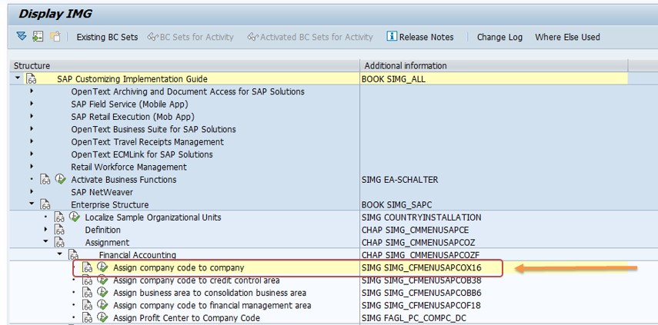The width and height of the screenshot is (658, 325).
Task: Open documentation icon for SAP Customizing Implementation Guide
Action: tap(31, 78)
